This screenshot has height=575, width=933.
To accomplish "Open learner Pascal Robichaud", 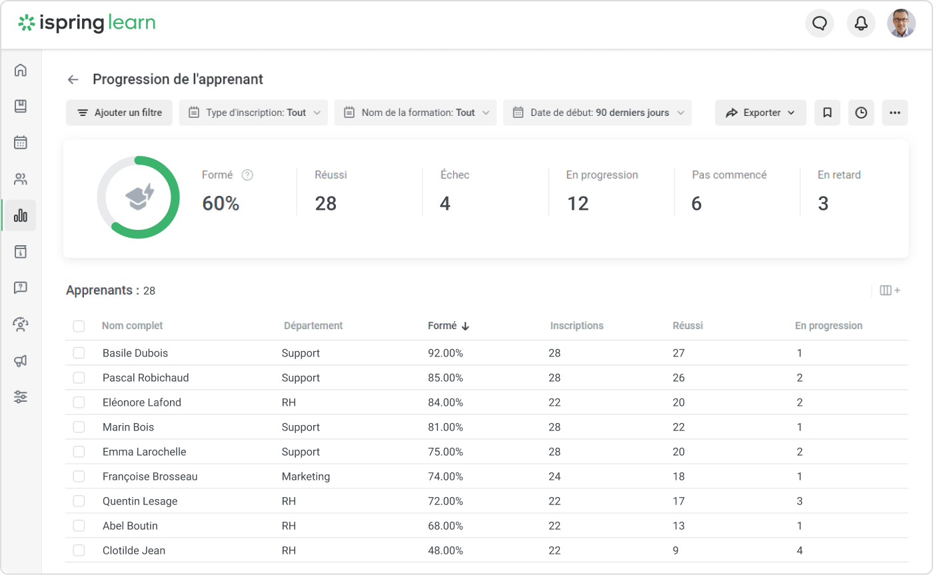I will click(146, 378).
